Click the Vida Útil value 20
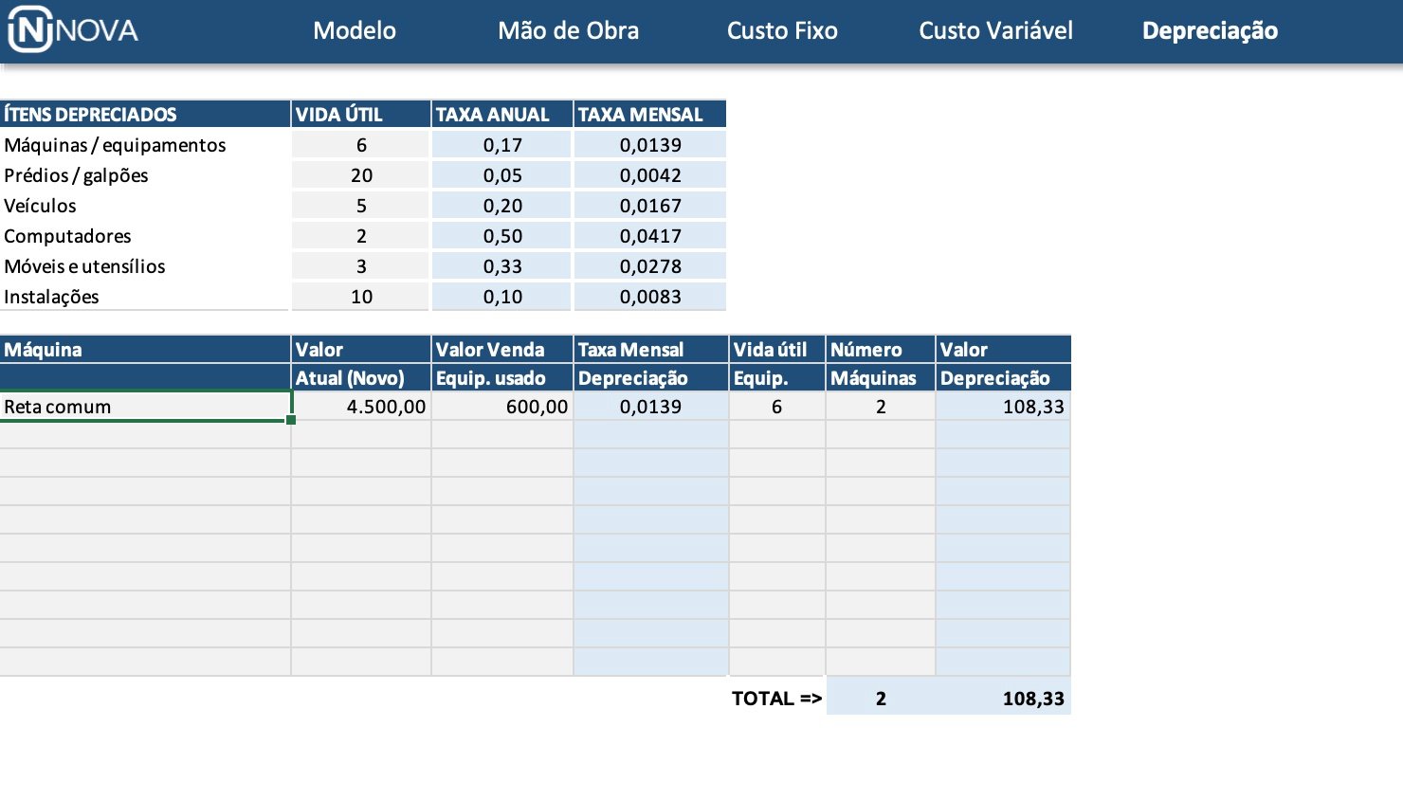 coord(361,175)
